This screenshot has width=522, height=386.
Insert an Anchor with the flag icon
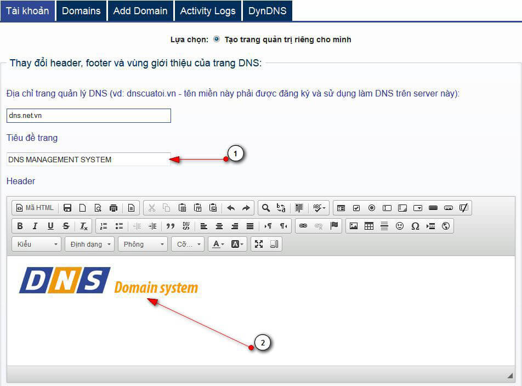334,226
